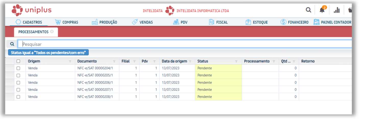Image resolution: width=392 pixels, height=119 pixels.
Task: Click the search magnifier icon in header
Action: (x=309, y=10)
